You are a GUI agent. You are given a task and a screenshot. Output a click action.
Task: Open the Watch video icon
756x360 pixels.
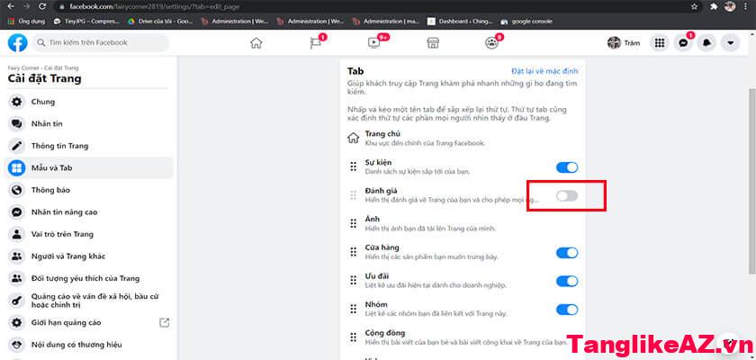point(374,42)
